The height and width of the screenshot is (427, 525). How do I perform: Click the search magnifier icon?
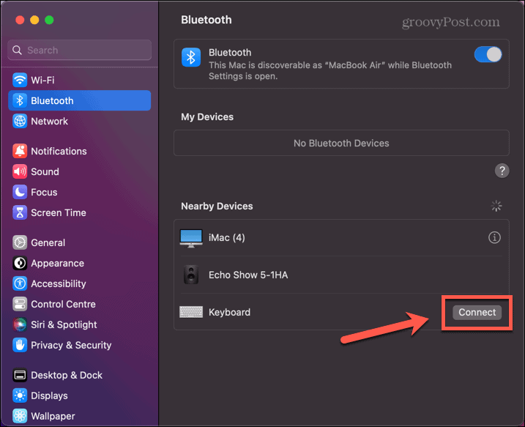tap(17, 51)
